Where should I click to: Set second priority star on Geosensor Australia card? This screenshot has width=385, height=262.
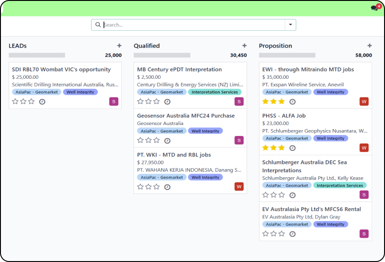tap(148, 141)
